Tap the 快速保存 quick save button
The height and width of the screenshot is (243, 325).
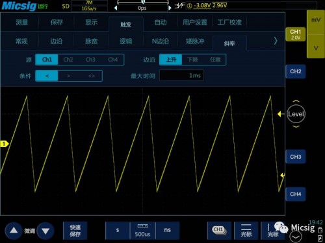75,231
